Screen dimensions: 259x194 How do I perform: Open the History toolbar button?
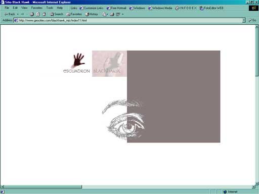click(x=92, y=14)
